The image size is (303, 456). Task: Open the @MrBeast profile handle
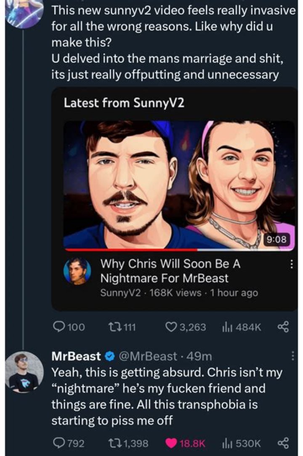click(148, 356)
